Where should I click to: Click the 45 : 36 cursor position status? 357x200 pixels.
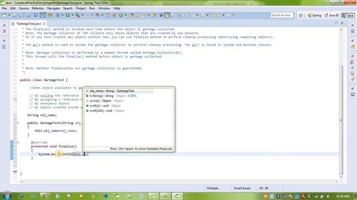point(264,188)
